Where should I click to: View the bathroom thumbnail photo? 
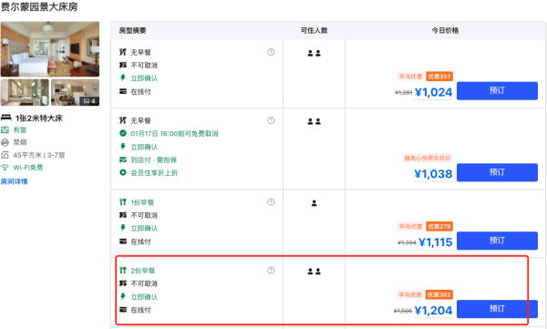pyautogui.click(x=25, y=92)
